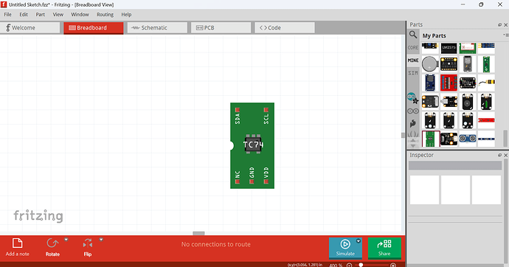Open the Simulate button dropdown arrow
This screenshot has height=267, width=509.
click(x=359, y=241)
